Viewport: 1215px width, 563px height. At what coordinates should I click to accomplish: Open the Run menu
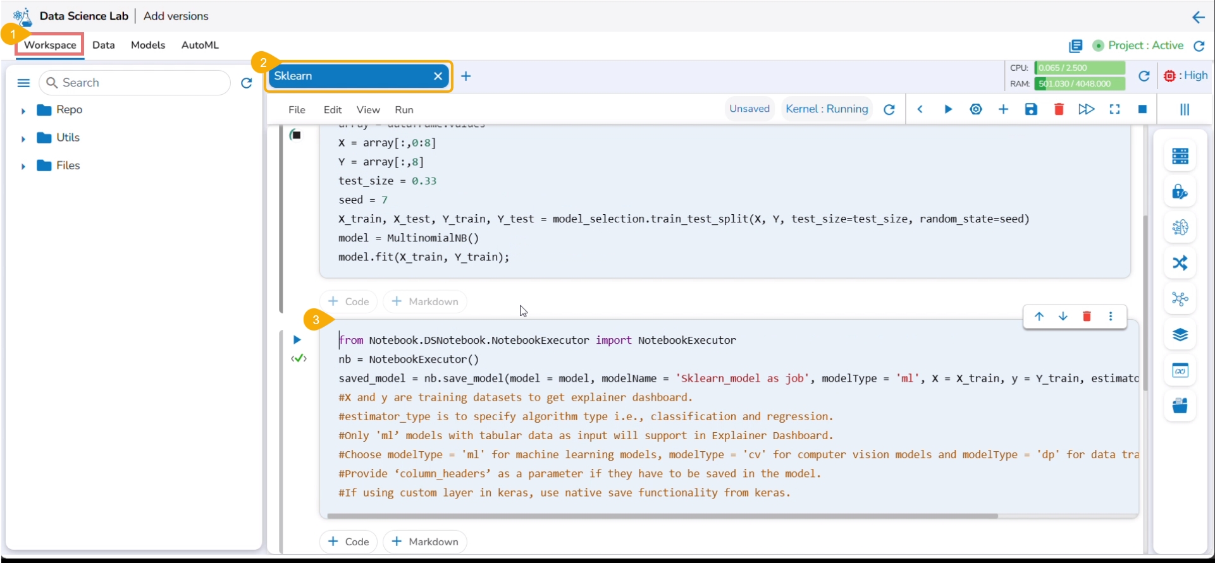(x=404, y=110)
